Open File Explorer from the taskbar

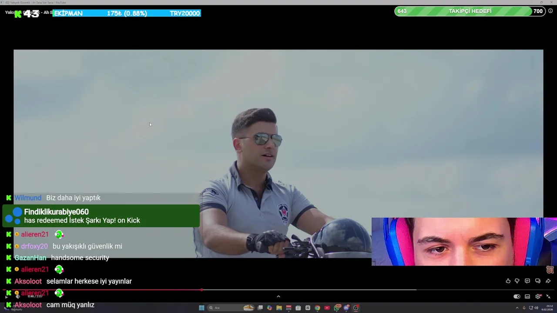pyautogui.click(x=279, y=308)
